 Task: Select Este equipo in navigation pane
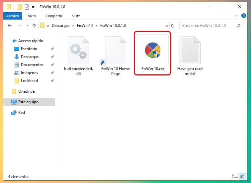tap(29, 102)
